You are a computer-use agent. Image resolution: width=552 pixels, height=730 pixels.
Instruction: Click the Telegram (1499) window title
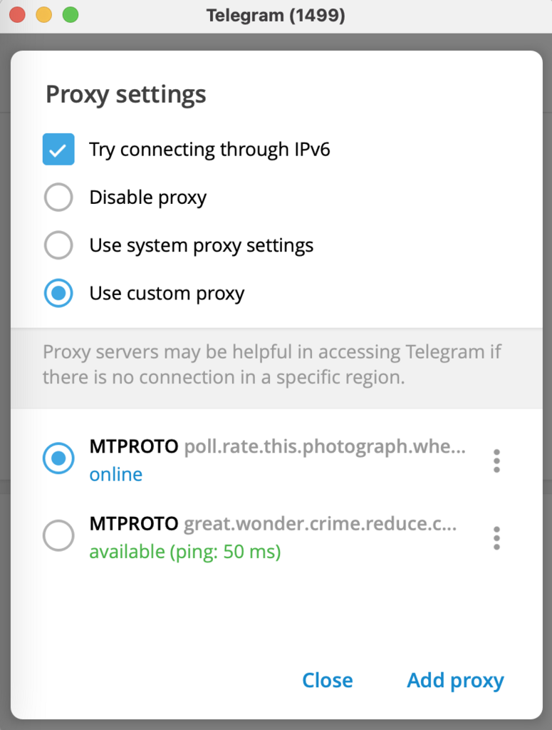coord(276,16)
